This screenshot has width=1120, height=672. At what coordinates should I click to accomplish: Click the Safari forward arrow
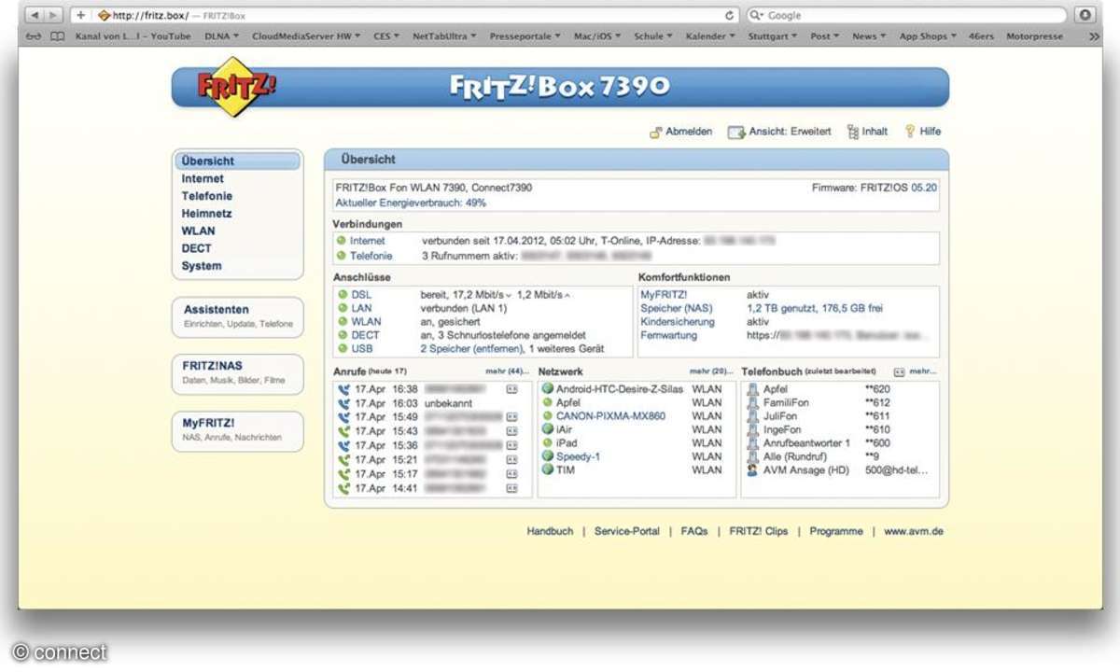[x=52, y=16]
